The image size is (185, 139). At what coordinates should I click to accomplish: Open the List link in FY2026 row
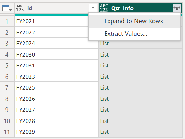pos(105,99)
